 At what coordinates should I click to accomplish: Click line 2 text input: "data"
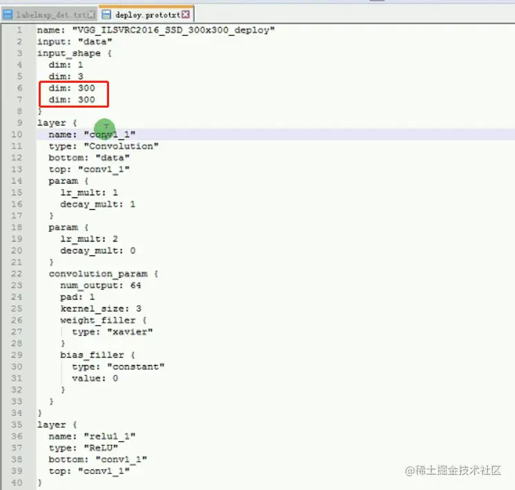coord(75,41)
